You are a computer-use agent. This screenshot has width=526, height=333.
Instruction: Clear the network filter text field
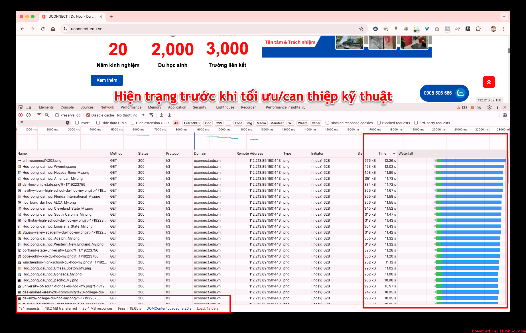[68, 123]
